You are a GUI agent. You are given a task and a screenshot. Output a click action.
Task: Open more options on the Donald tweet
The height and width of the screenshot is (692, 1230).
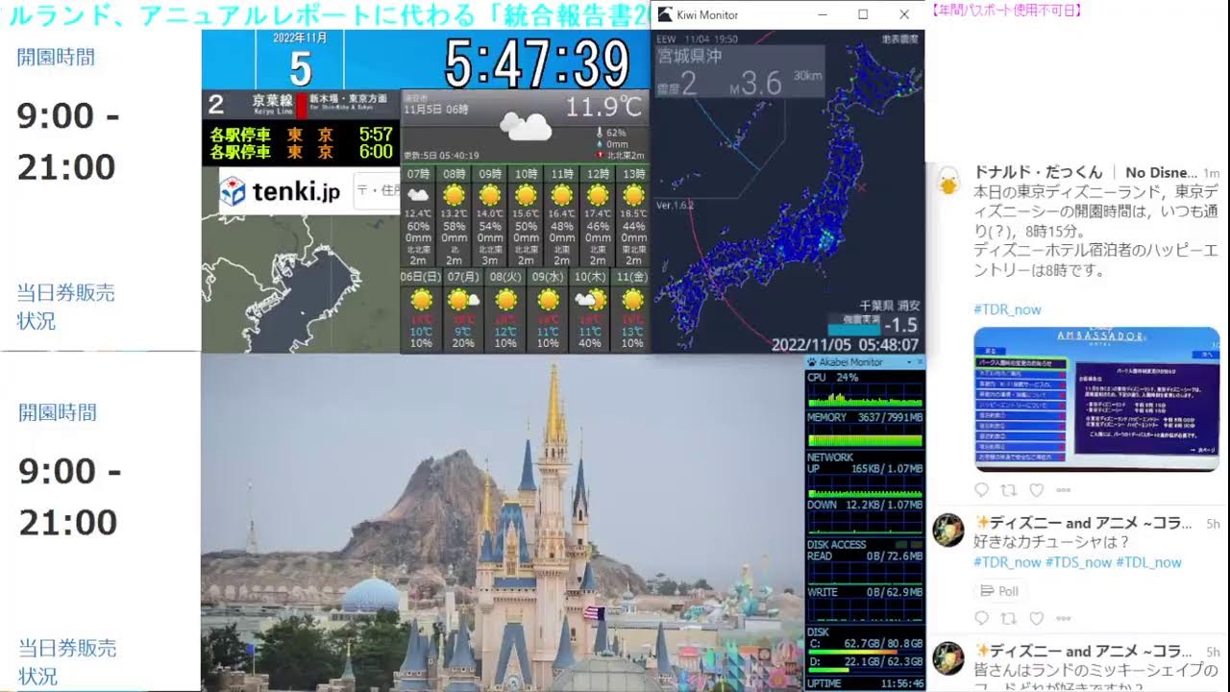[1063, 489]
